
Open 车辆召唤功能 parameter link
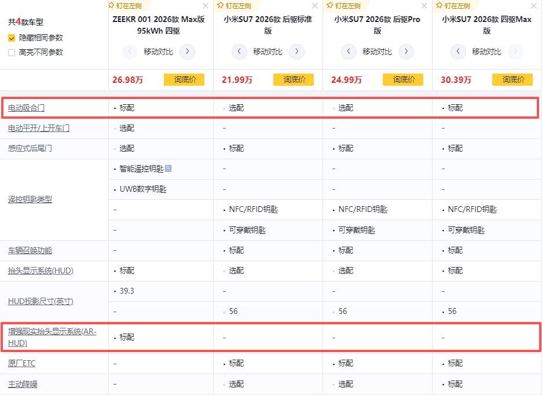pyautogui.click(x=30, y=250)
